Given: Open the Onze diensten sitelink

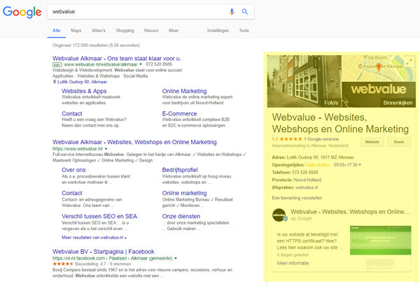Looking at the screenshot, I should (181, 216).
